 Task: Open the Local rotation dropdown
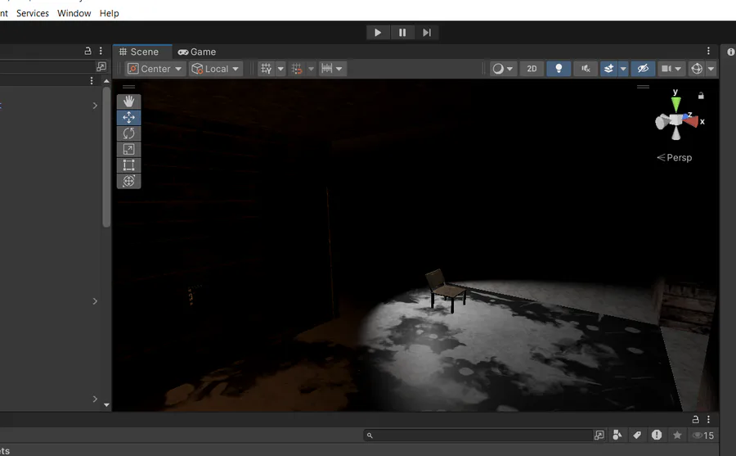[216, 69]
